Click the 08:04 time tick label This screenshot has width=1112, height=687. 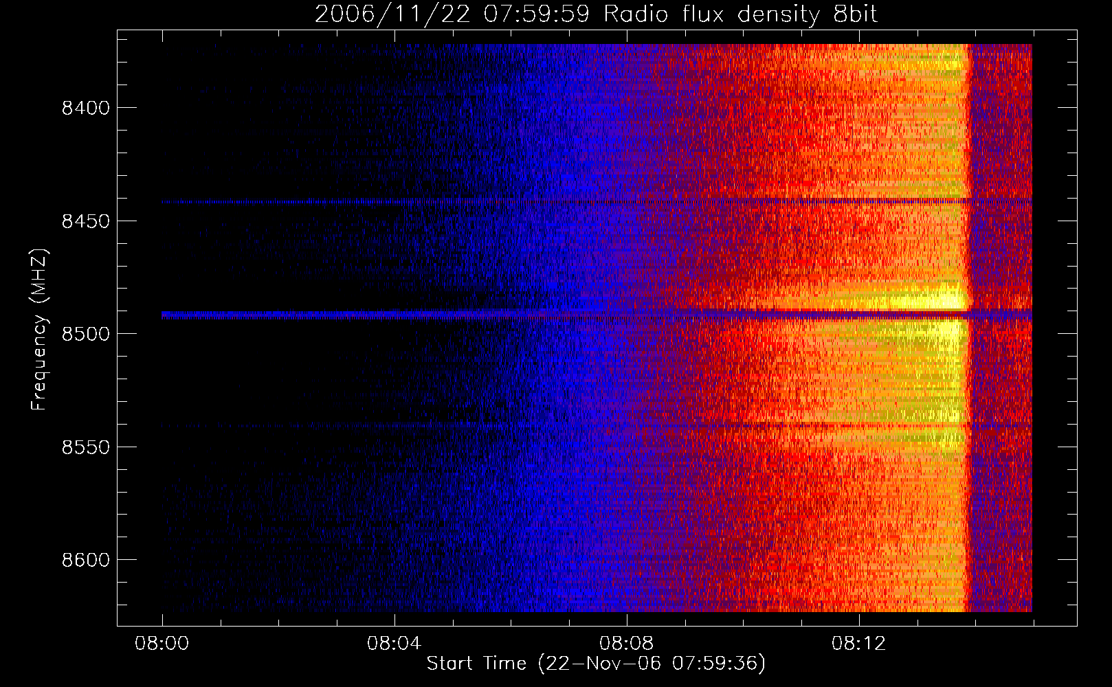(394, 644)
